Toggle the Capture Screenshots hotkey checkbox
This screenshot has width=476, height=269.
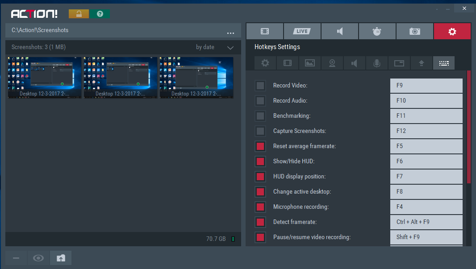[x=260, y=131]
